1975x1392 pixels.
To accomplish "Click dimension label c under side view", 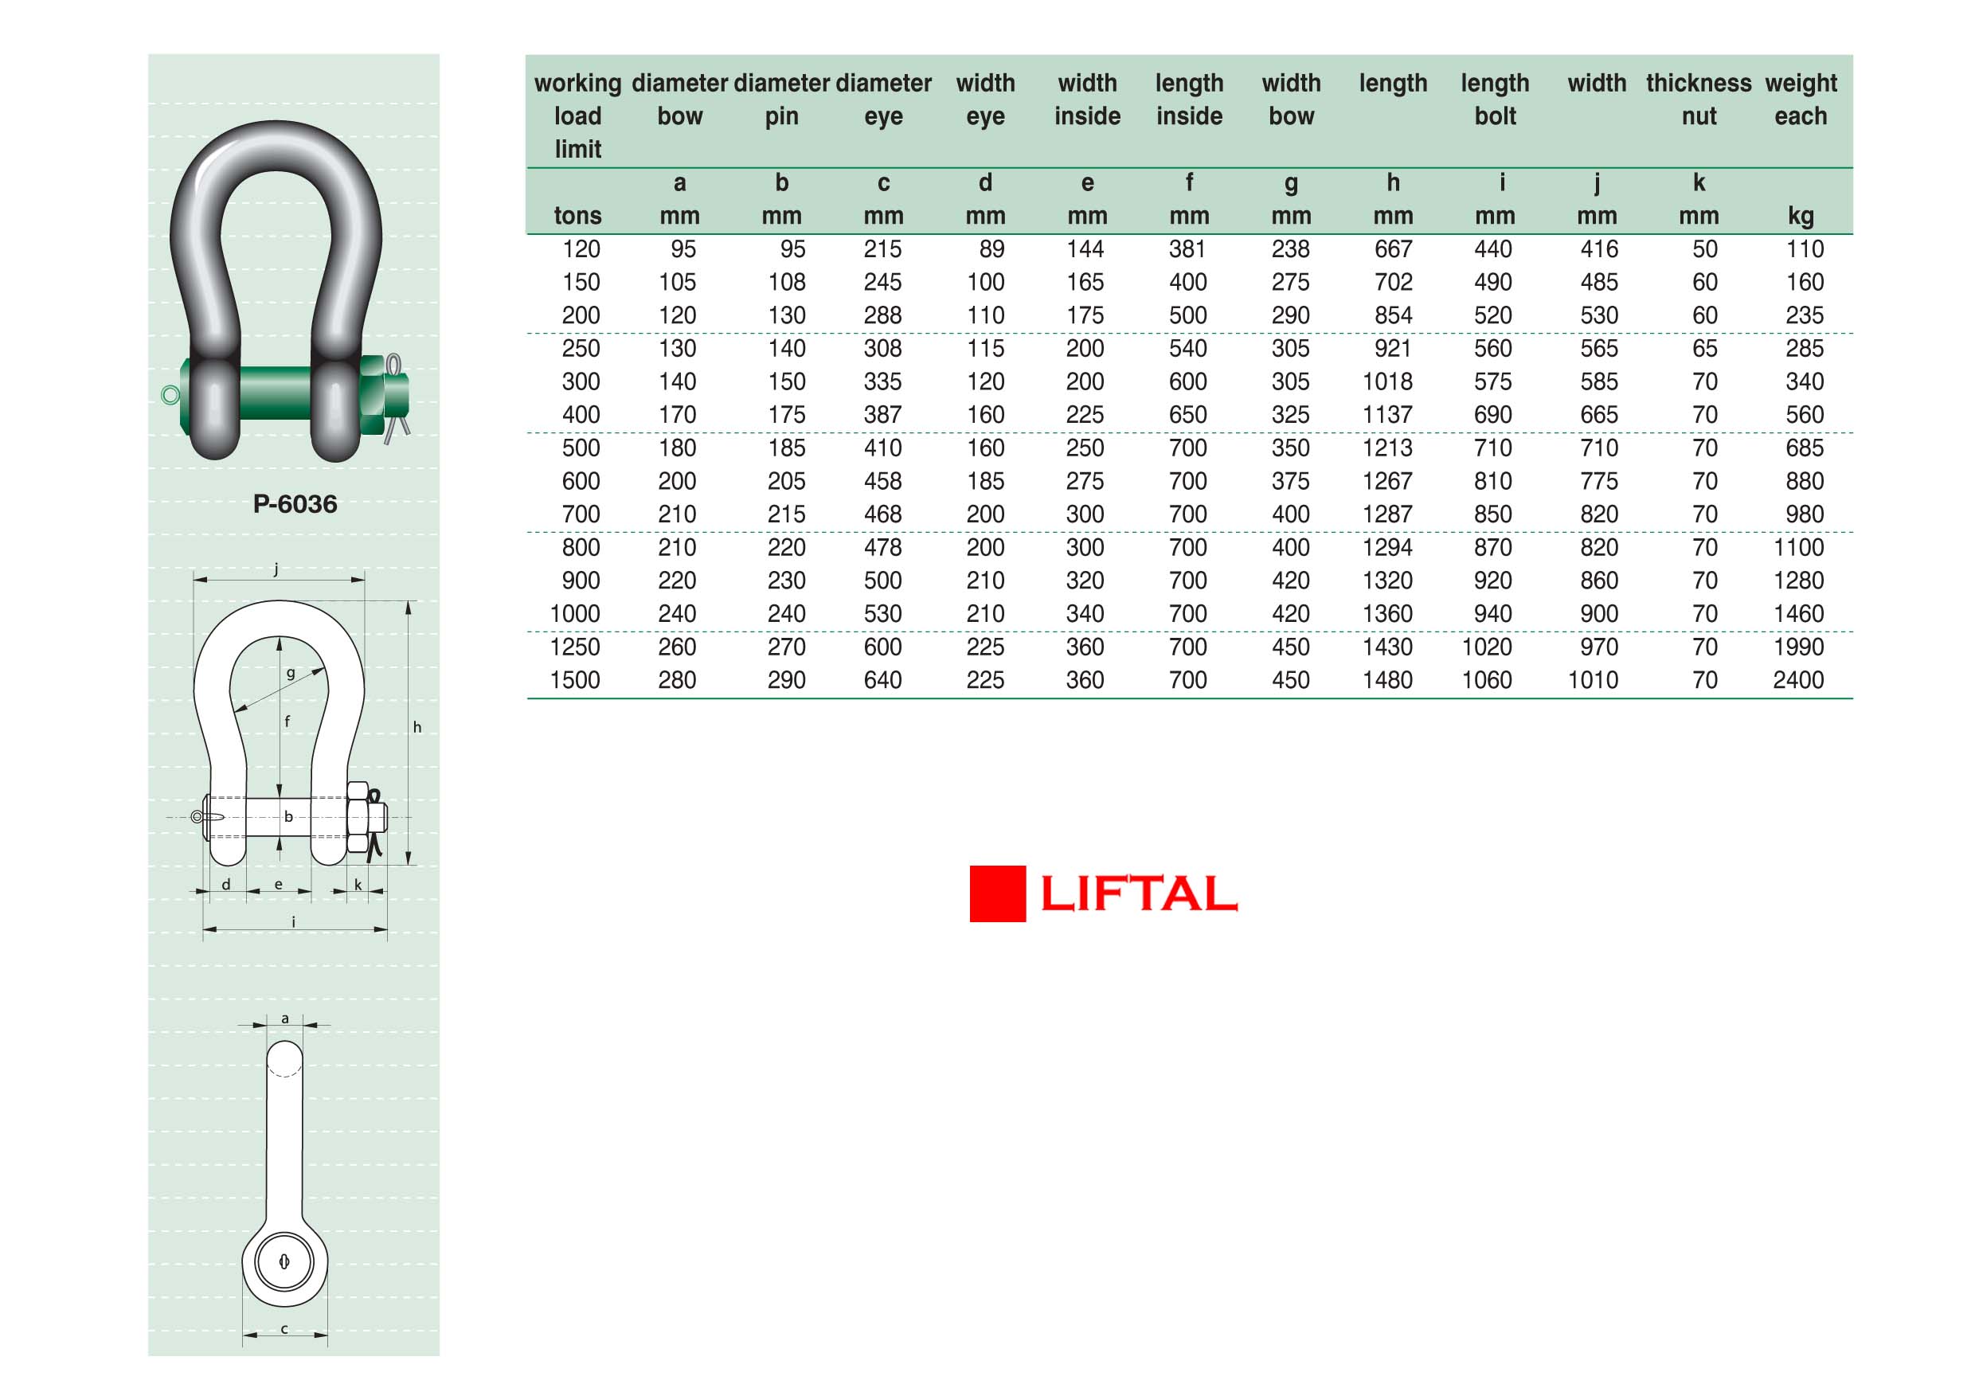I will tap(285, 1328).
